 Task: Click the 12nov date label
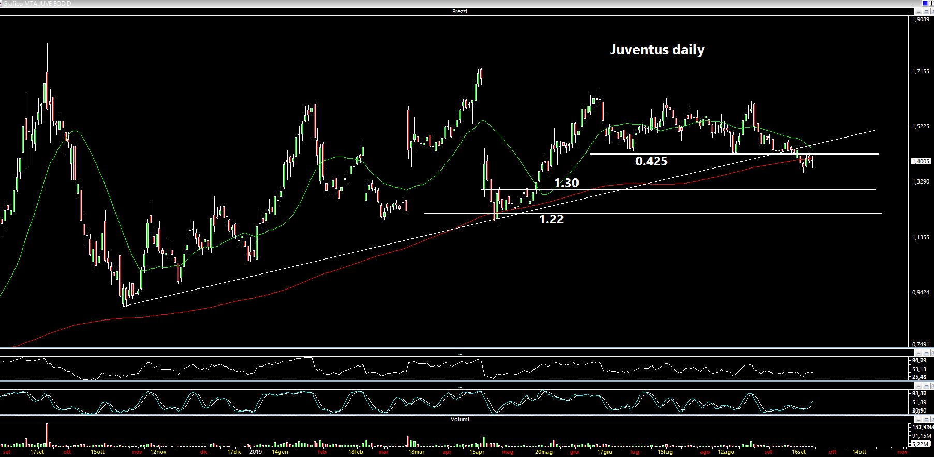(x=158, y=452)
